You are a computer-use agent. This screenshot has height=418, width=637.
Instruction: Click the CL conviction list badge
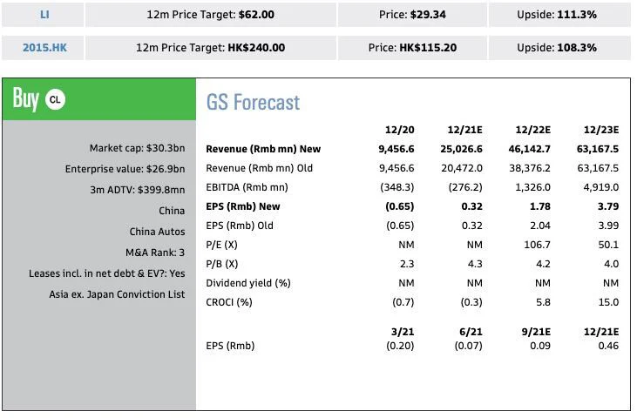pyautogui.click(x=55, y=99)
